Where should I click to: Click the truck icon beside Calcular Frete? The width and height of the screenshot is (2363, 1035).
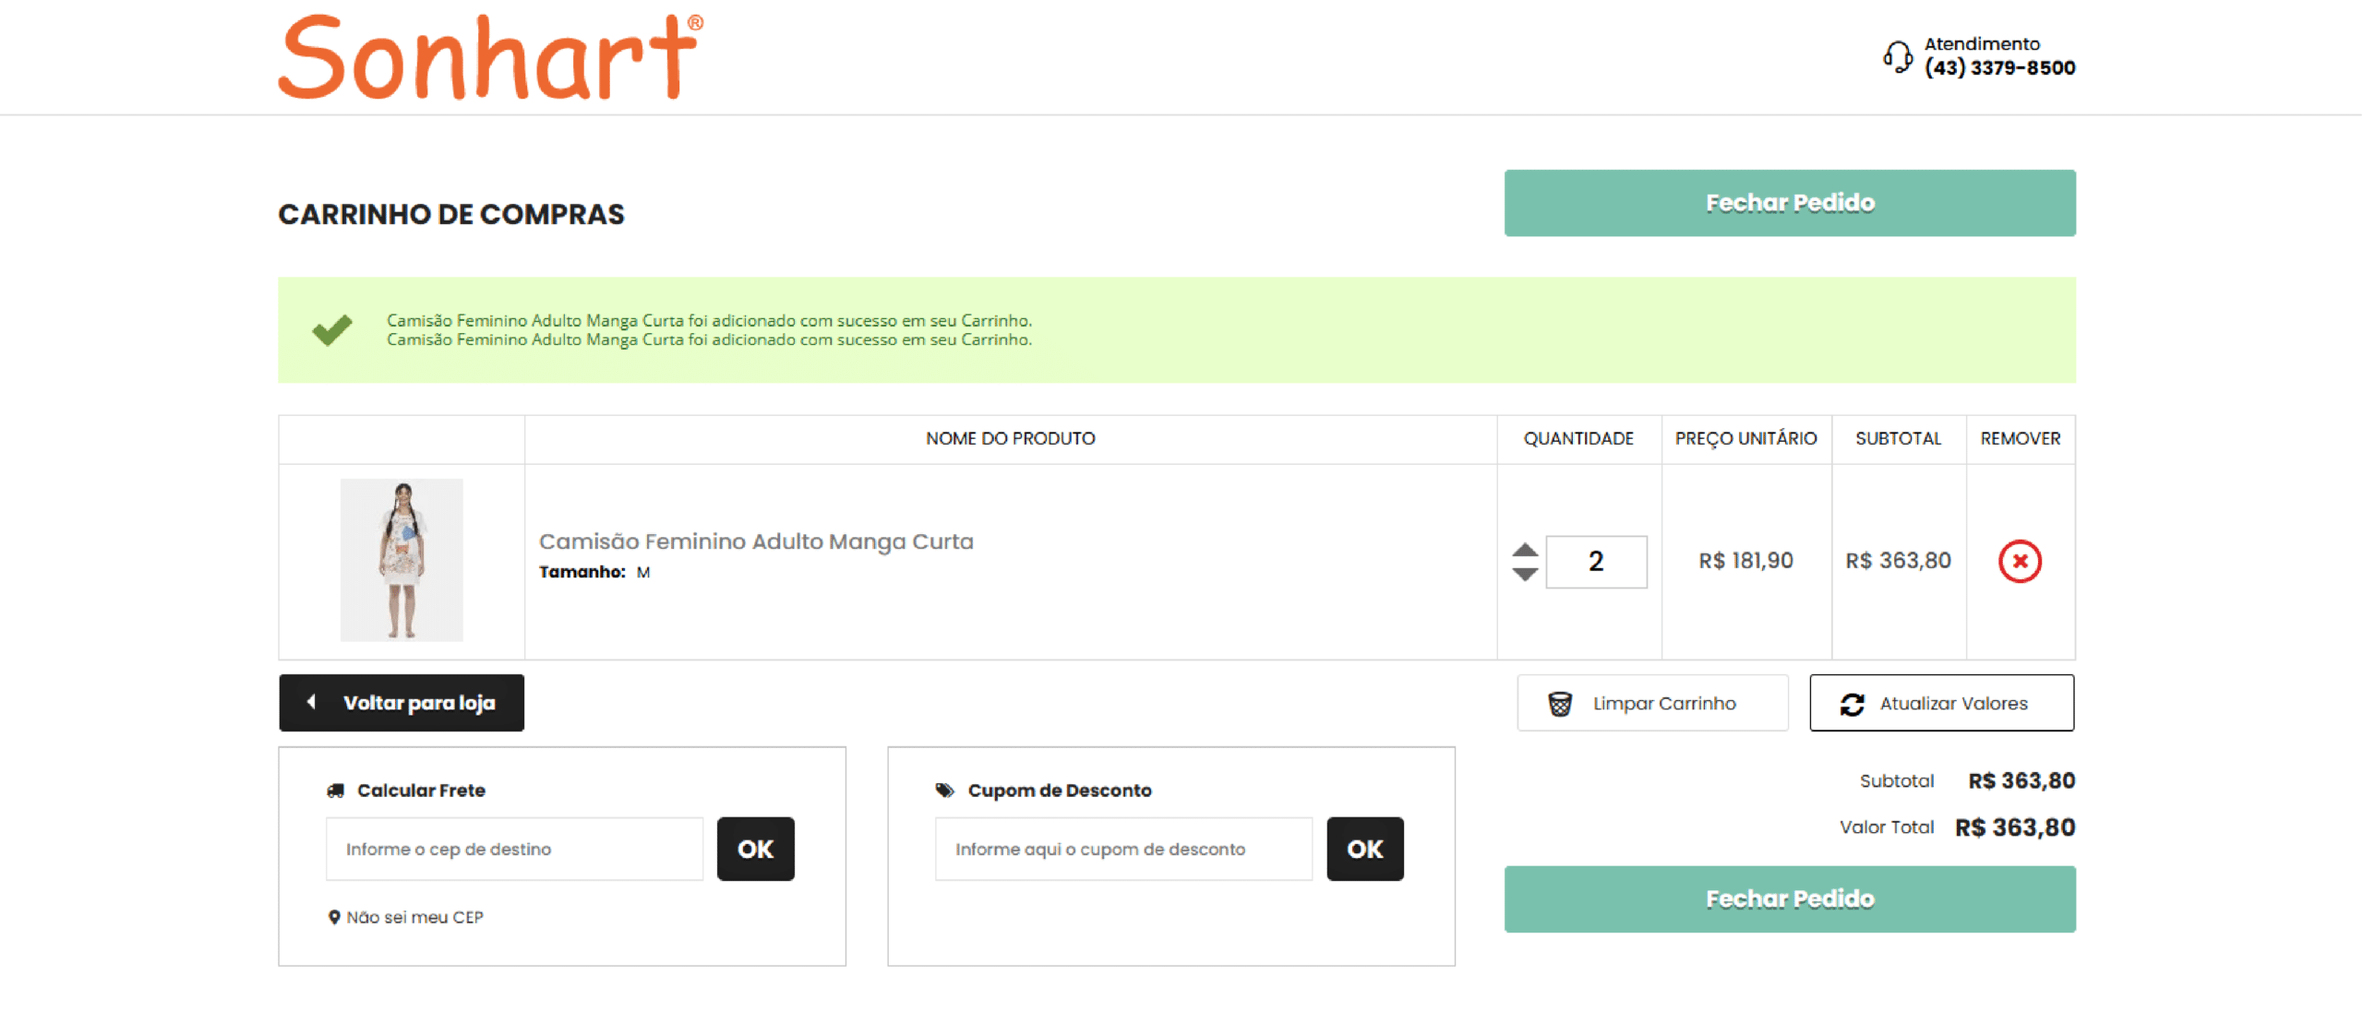(336, 791)
